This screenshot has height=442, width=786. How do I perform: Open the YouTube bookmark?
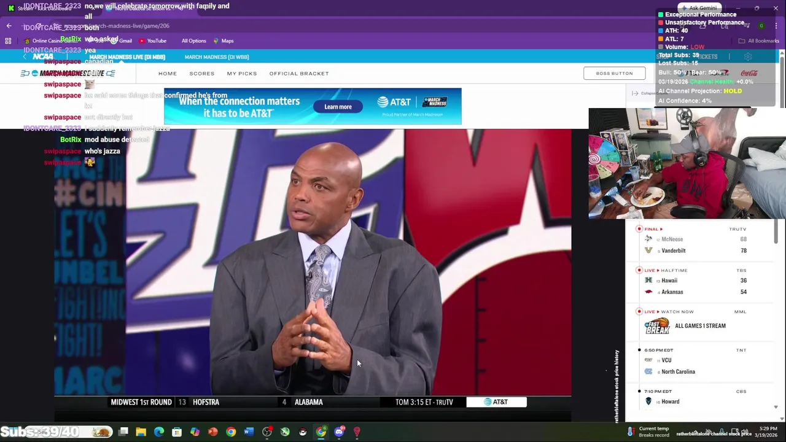[153, 41]
